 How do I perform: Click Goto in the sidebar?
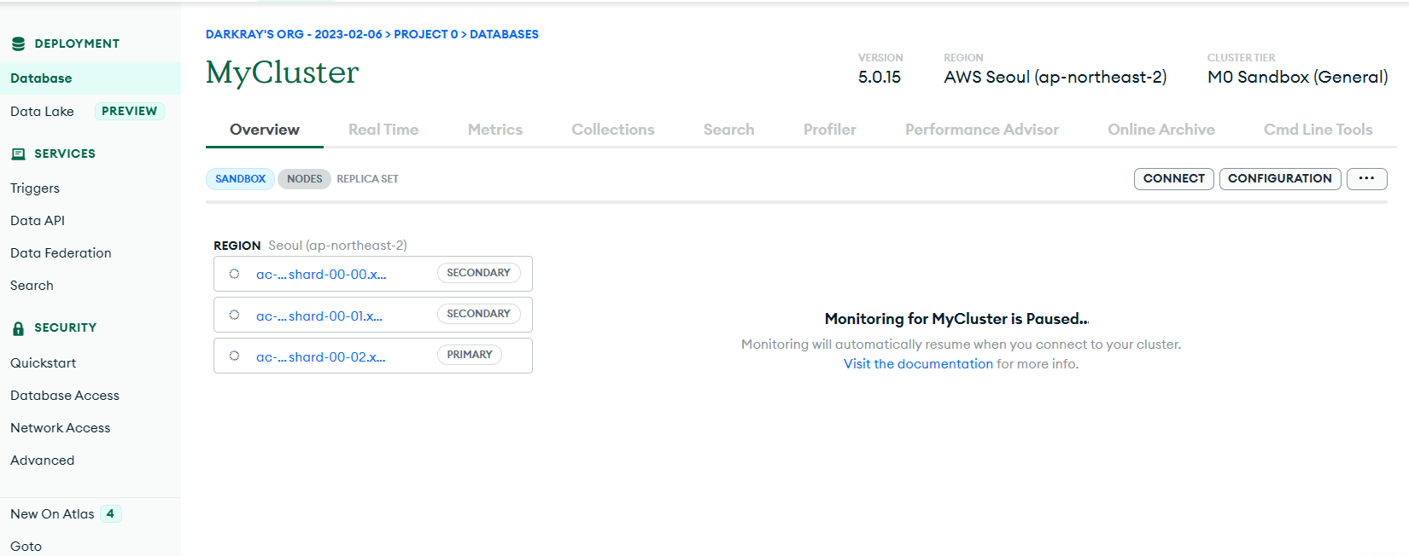coord(26,547)
